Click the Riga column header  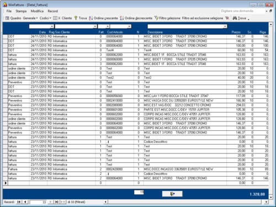[263, 32]
